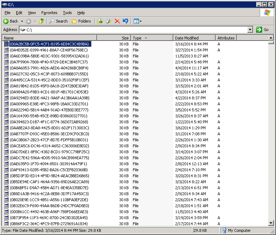Click the vertical scrollbar track

(x=271, y=132)
